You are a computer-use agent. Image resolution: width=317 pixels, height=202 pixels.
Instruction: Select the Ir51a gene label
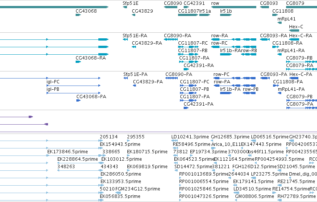[205, 11]
